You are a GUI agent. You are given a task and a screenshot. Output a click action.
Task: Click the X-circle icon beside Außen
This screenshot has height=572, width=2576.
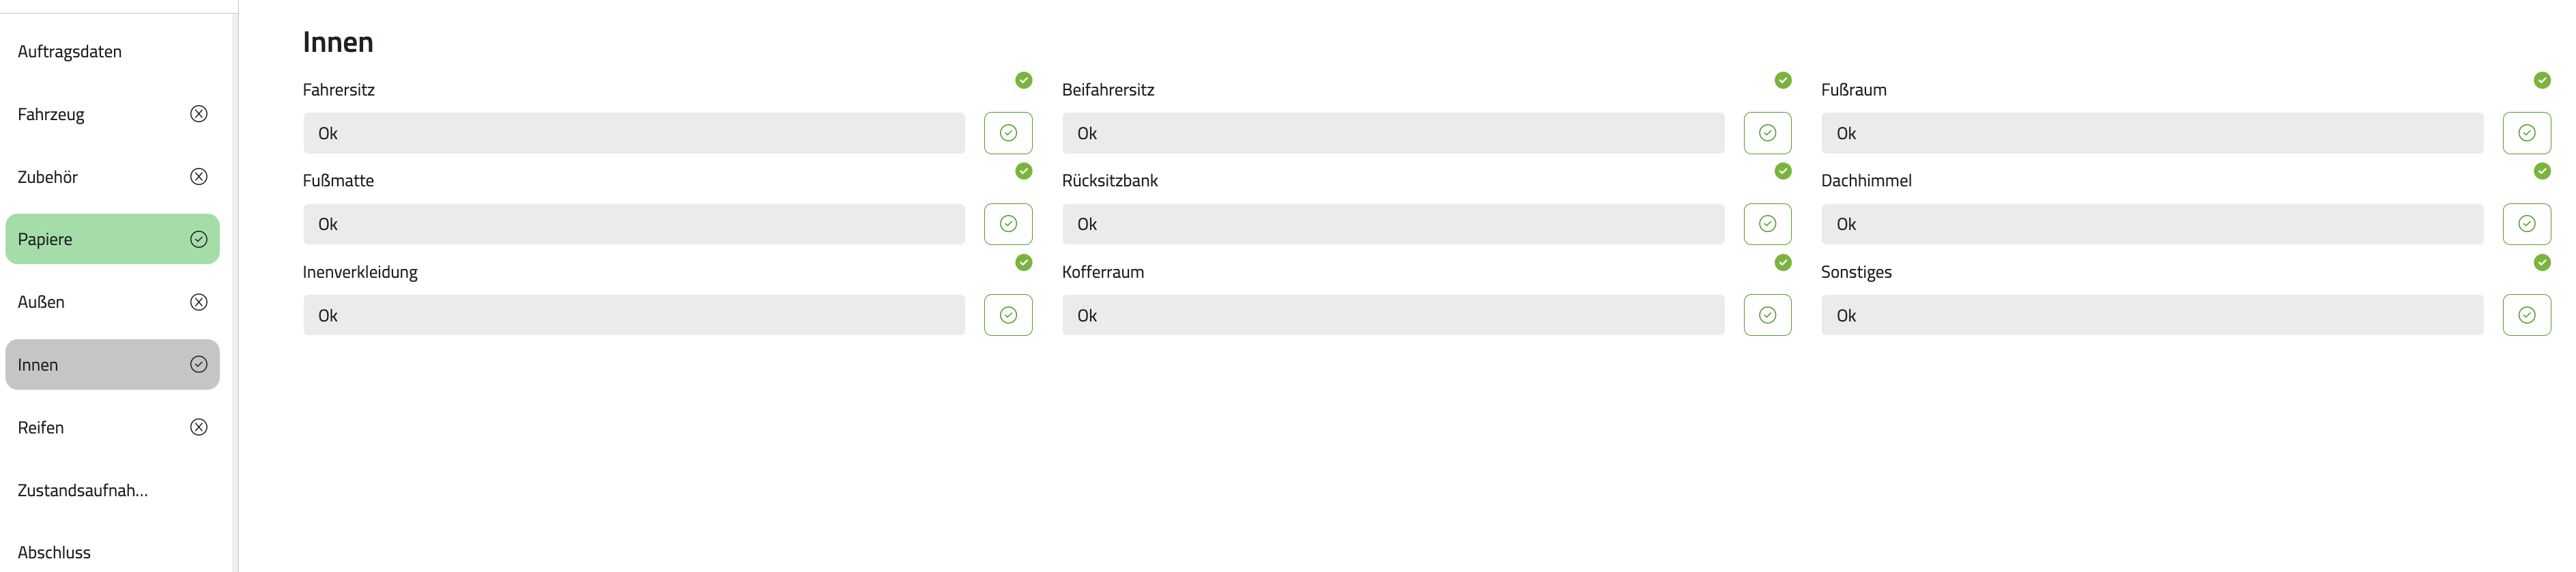(x=199, y=302)
